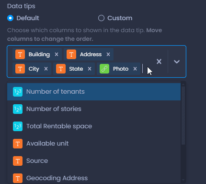The width and height of the screenshot is (206, 184).
Task: Choose the Available unit option
Action: (x=94, y=144)
